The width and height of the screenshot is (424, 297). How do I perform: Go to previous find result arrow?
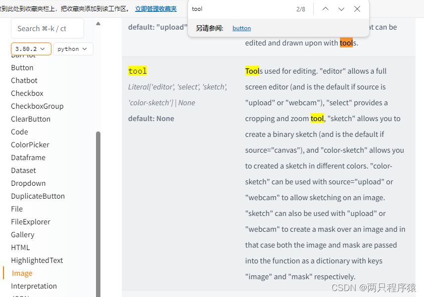point(326,9)
